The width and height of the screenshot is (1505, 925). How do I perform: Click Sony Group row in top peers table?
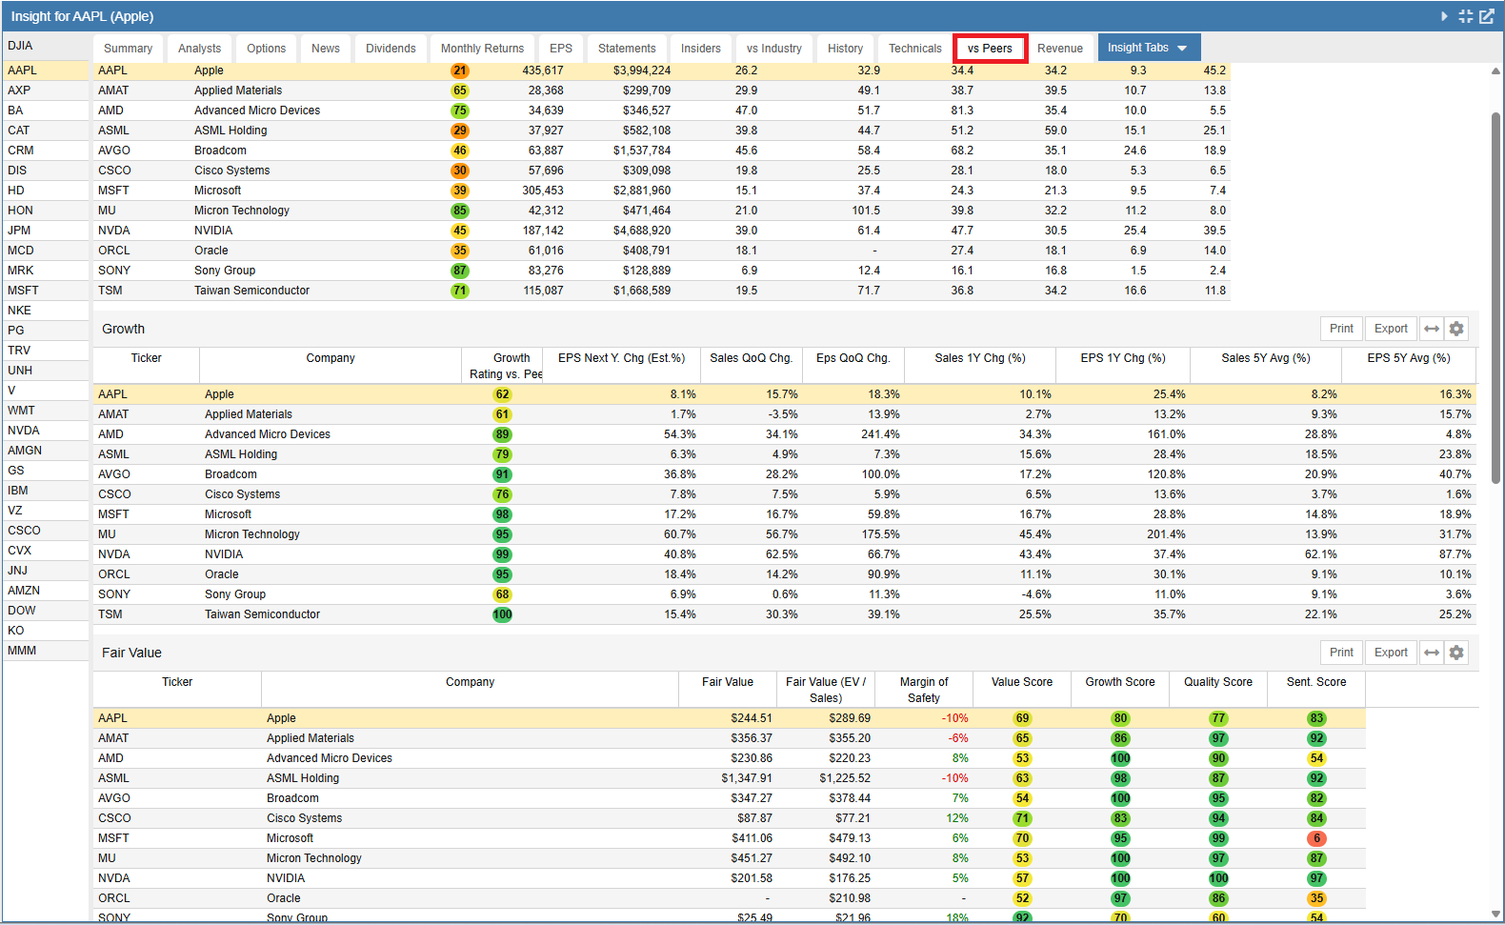[662, 271]
